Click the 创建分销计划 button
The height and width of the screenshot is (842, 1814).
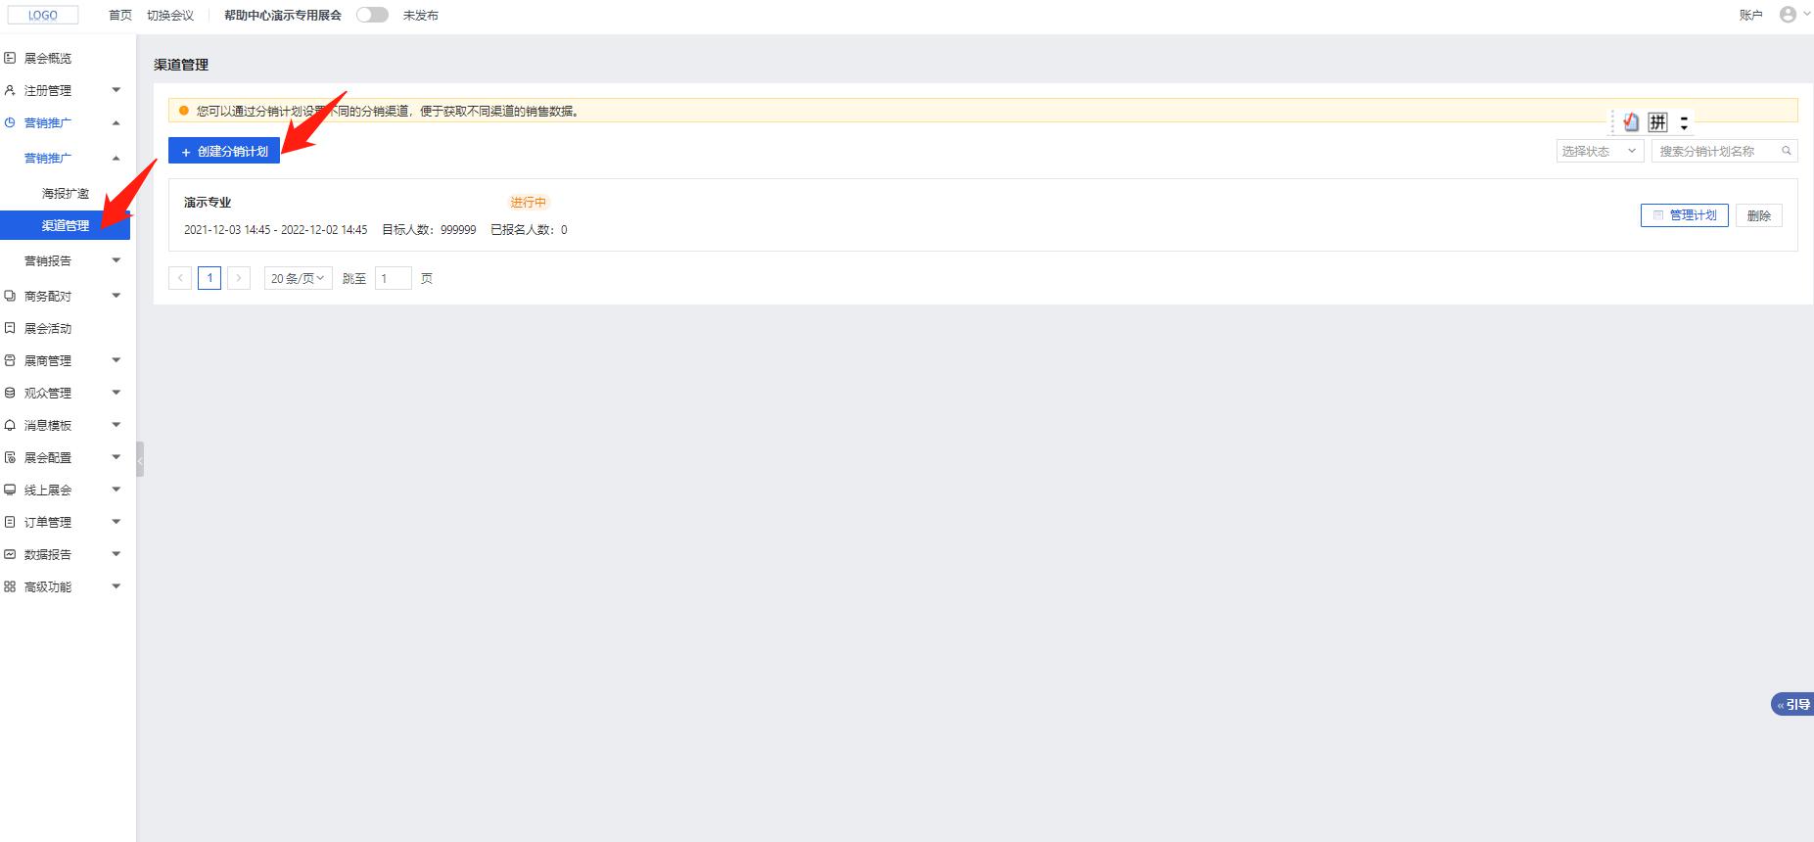(x=224, y=152)
